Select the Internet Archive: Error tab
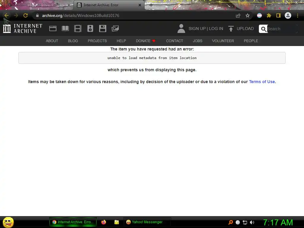Image resolution: width=304 pixels, height=228 pixels. pos(109,5)
